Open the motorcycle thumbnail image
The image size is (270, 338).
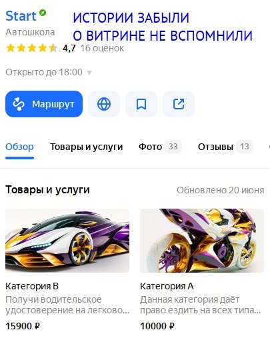[x=202, y=241]
